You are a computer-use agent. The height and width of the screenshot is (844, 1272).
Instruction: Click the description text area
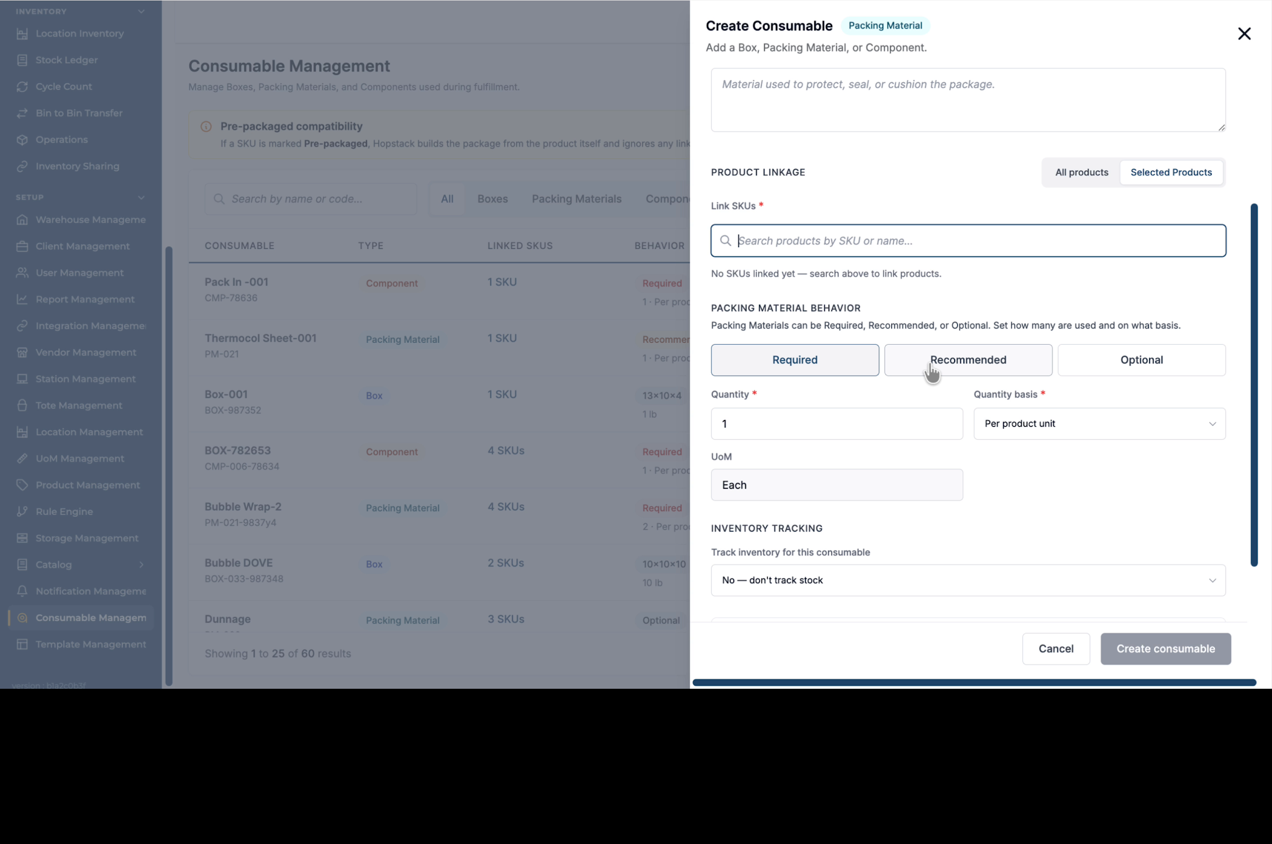[x=968, y=100]
